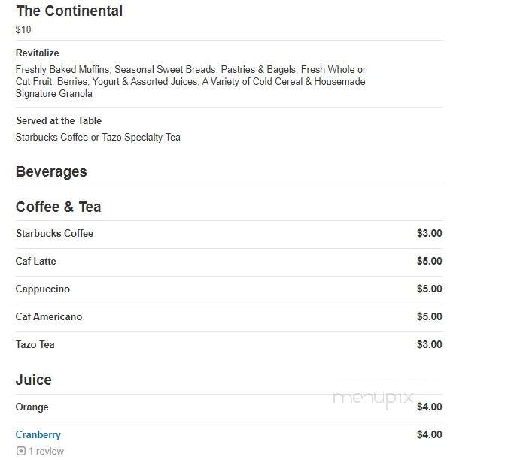Click the $10 Continental price

click(x=23, y=29)
